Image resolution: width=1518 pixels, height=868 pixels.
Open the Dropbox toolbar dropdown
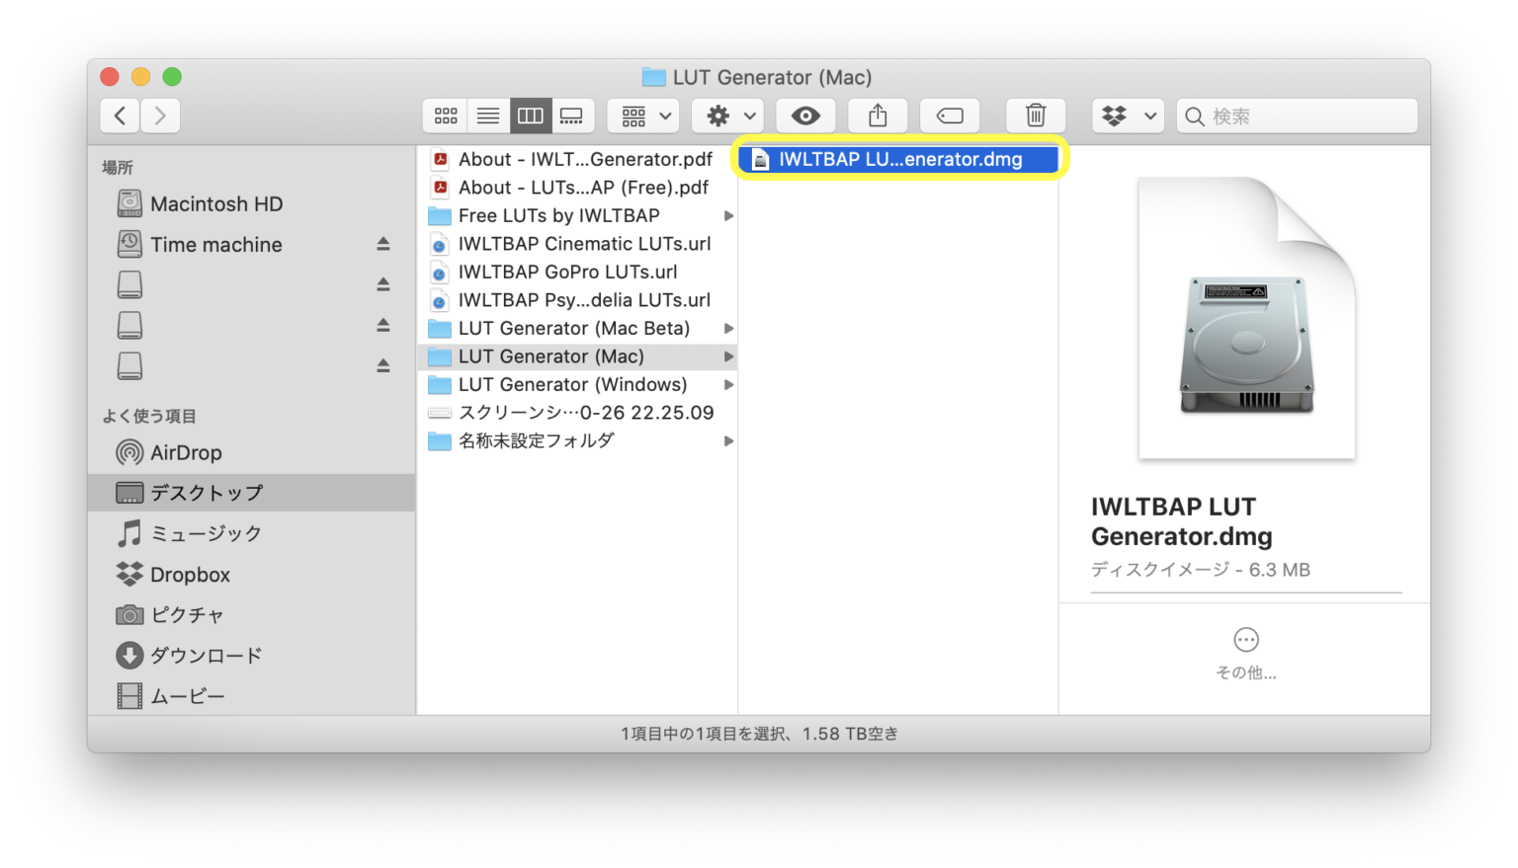point(1128,116)
